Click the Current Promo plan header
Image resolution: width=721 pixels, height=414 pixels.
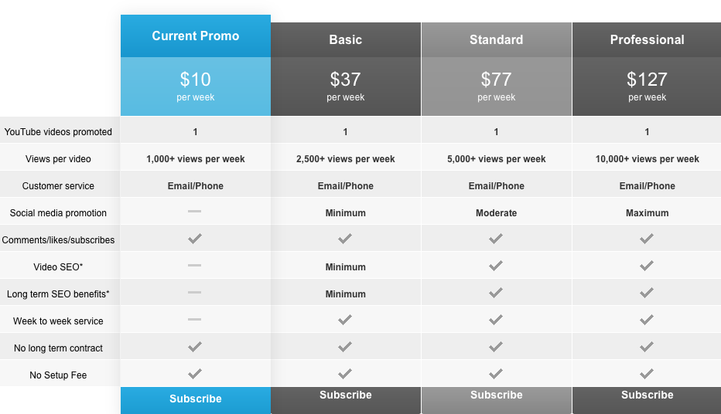[x=196, y=36]
